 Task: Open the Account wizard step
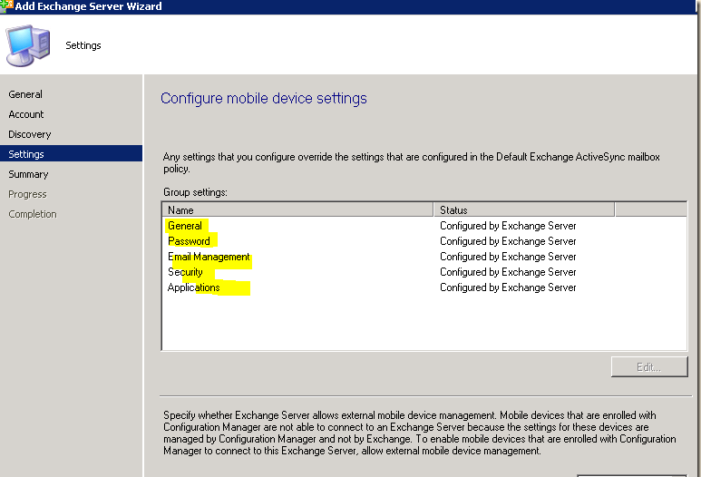(26, 114)
